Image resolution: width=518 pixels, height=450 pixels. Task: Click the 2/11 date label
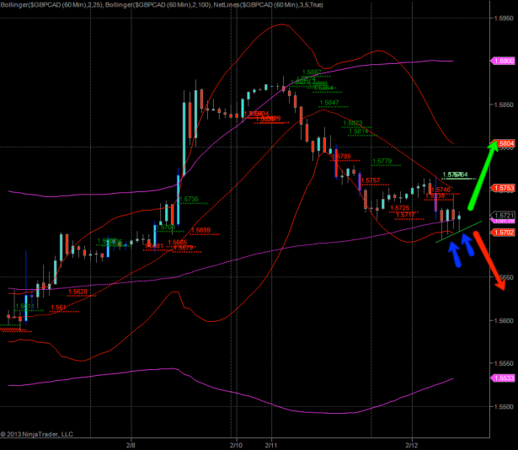click(x=271, y=443)
